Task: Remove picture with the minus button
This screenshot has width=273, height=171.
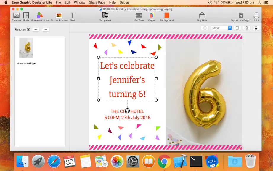Action: [46, 29]
